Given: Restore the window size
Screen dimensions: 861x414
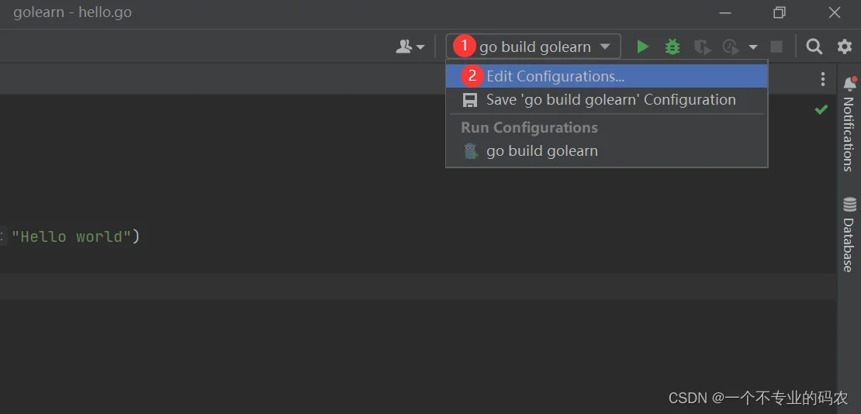Looking at the screenshot, I should [x=780, y=12].
